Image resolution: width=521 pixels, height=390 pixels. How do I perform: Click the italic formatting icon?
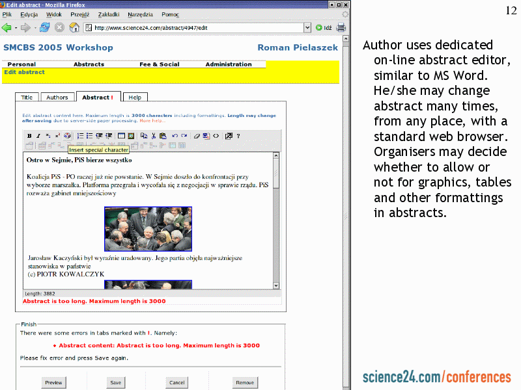pos(38,136)
